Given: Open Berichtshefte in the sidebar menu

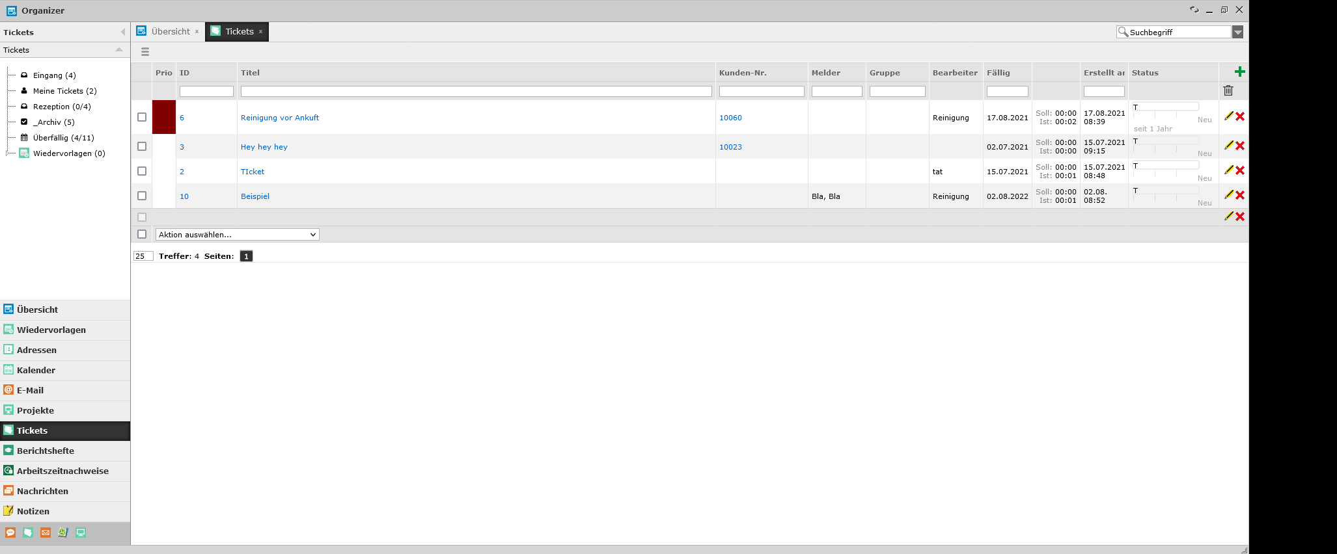Looking at the screenshot, I should [x=65, y=451].
